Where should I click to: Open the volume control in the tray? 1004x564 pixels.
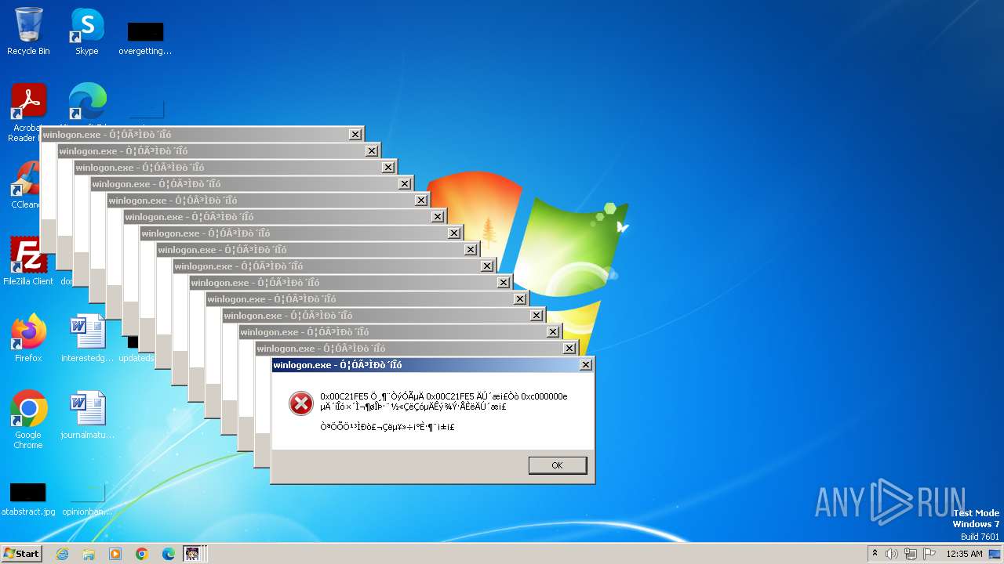point(892,554)
